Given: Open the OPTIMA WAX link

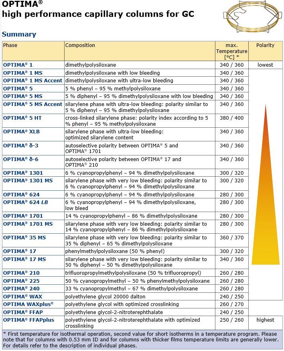Looking at the screenshot, I should [22, 297].
